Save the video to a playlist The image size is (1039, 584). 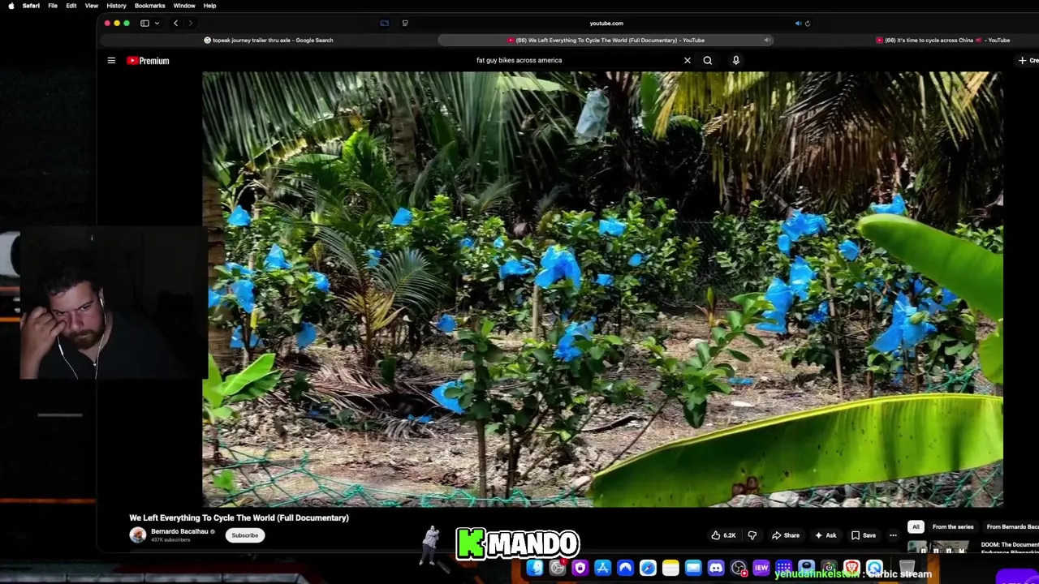(x=863, y=535)
